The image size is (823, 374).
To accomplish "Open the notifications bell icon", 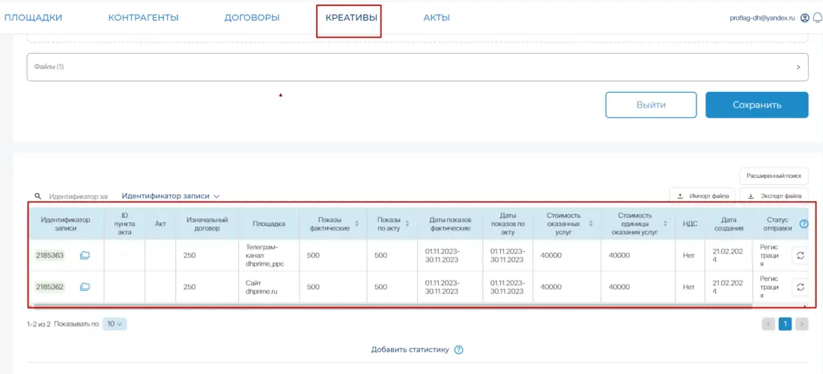I will [x=817, y=18].
